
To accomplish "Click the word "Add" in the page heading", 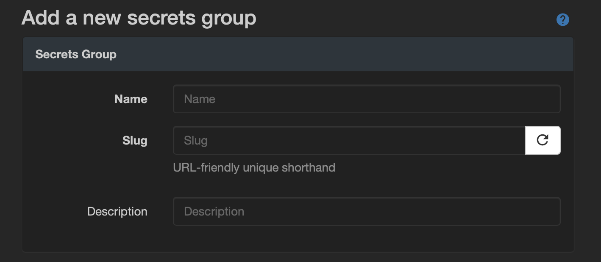I will click(36, 18).
